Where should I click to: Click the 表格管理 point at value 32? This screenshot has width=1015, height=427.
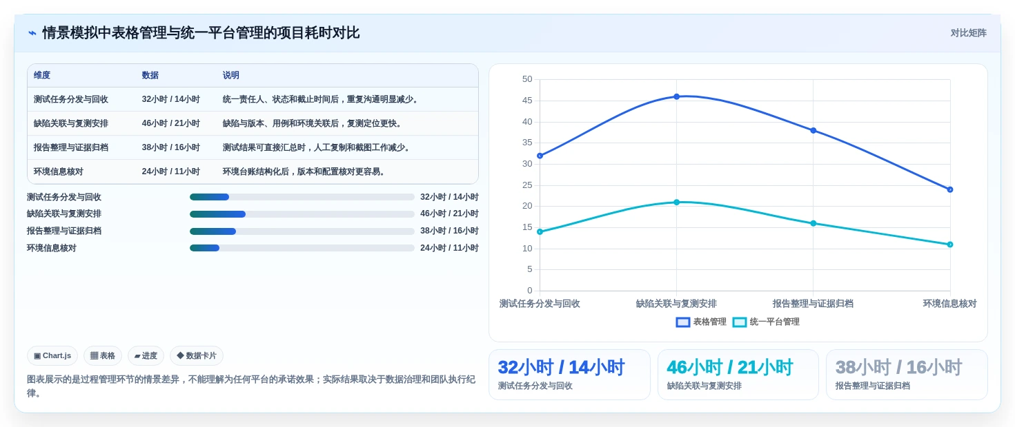click(540, 156)
